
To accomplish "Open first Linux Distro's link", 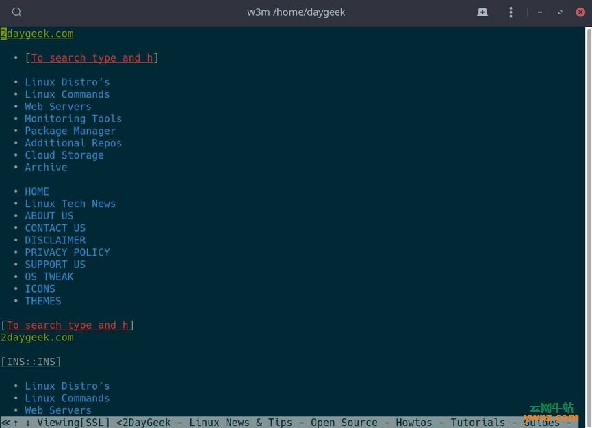I will (x=67, y=82).
